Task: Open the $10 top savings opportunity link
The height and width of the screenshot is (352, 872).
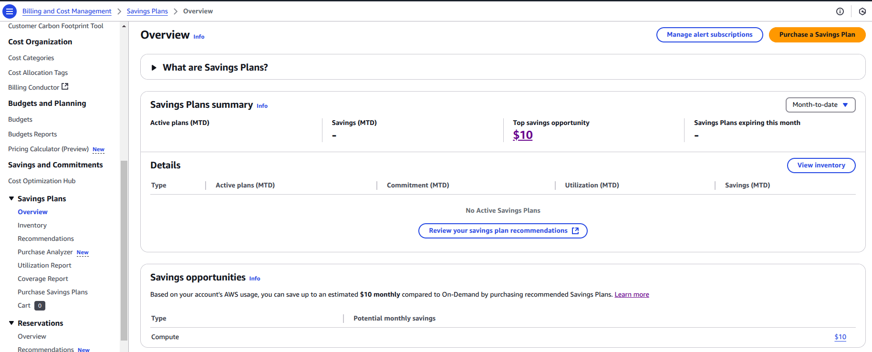Action: click(x=523, y=135)
